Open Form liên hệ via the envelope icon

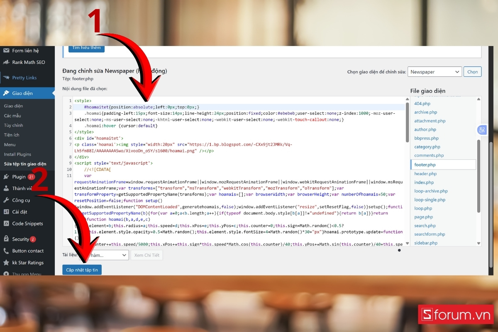(7, 50)
